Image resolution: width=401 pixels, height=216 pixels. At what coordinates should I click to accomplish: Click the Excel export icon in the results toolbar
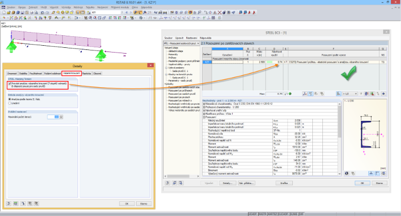[372, 94]
